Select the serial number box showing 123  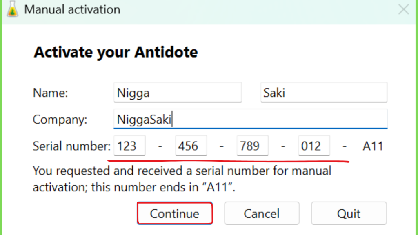pos(129,146)
